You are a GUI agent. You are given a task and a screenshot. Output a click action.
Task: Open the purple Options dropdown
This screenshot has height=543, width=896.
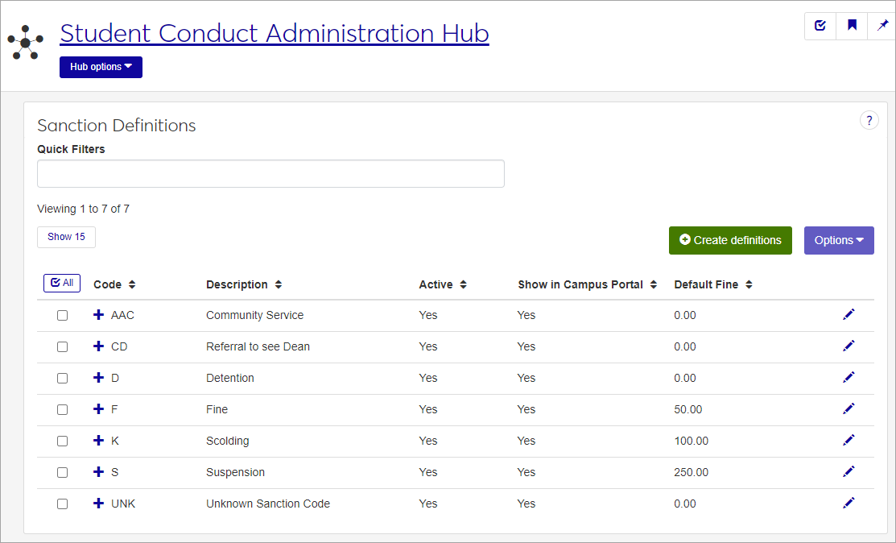coord(839,240)
